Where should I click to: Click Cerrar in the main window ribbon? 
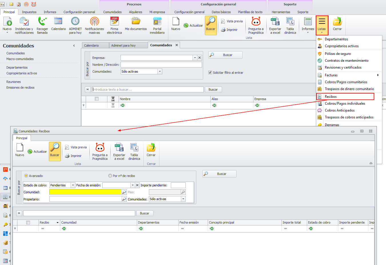(x=337, y=24)
